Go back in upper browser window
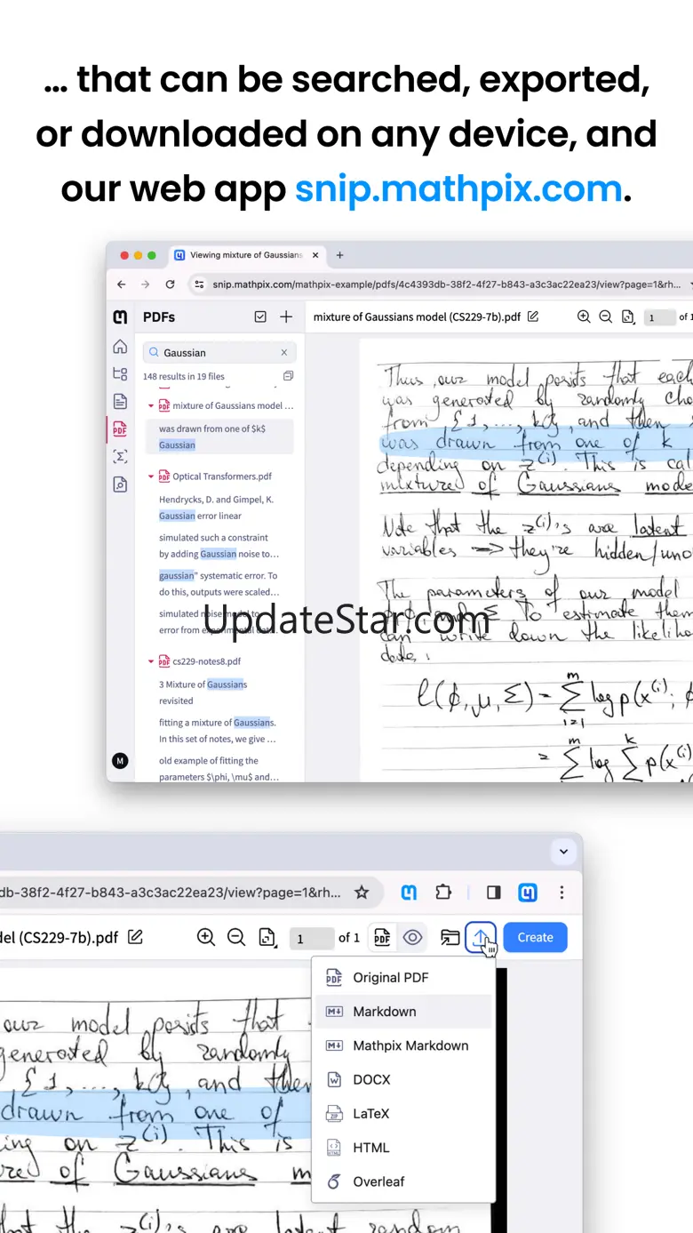Image resolution: width=693 pixels, height=1233 pixels. point(122,284)
